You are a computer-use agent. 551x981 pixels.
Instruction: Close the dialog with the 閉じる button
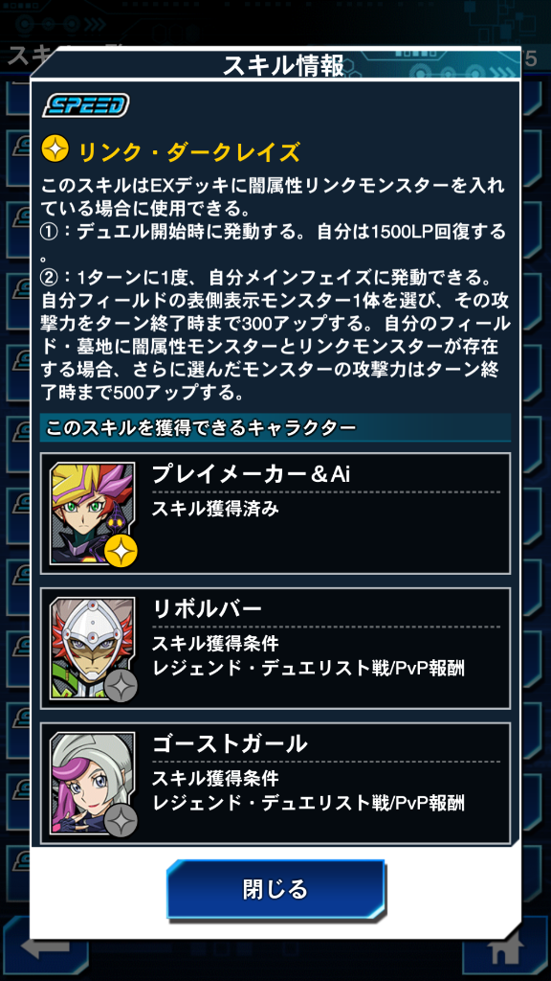coord(275,889)
